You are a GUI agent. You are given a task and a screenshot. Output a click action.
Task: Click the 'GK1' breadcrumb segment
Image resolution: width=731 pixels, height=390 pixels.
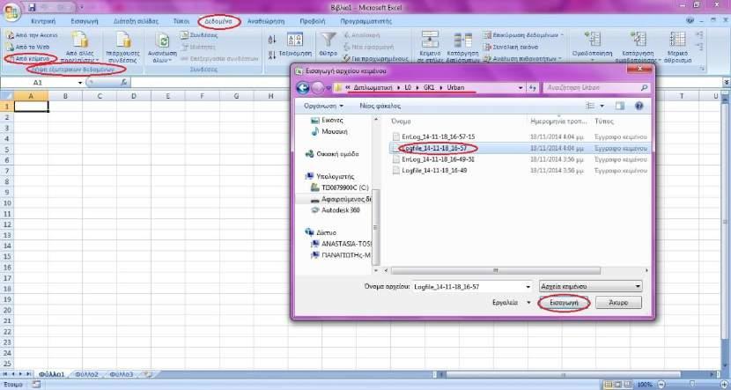(x=428, y=88)
